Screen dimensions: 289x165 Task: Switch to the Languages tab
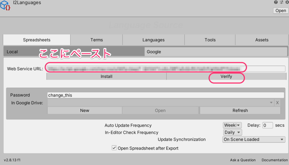click(x=153, y=40)
